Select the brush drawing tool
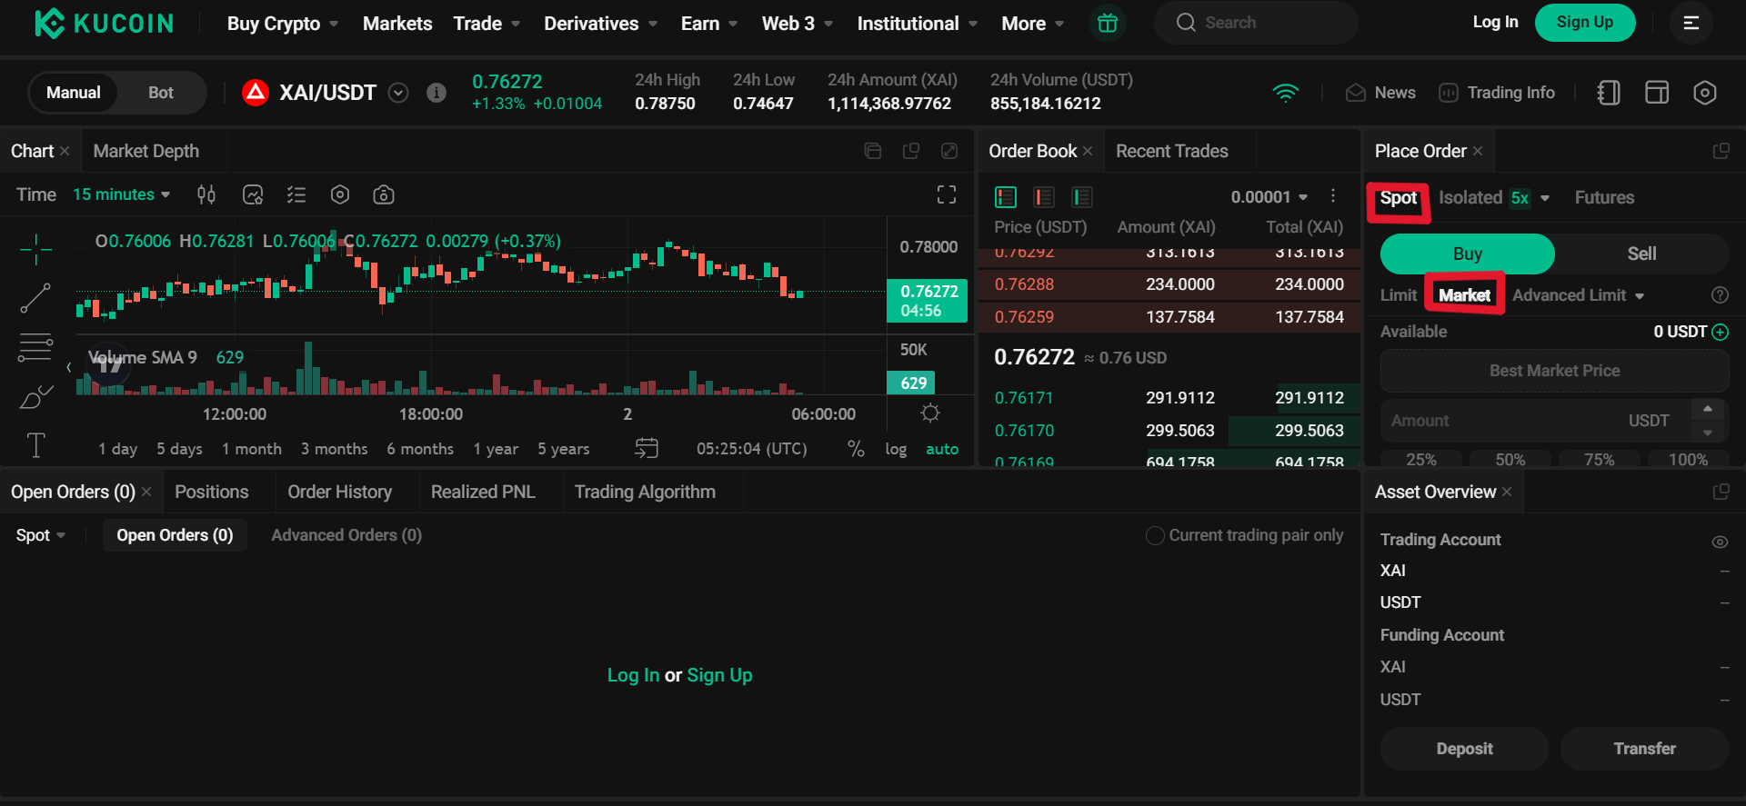 35,397
